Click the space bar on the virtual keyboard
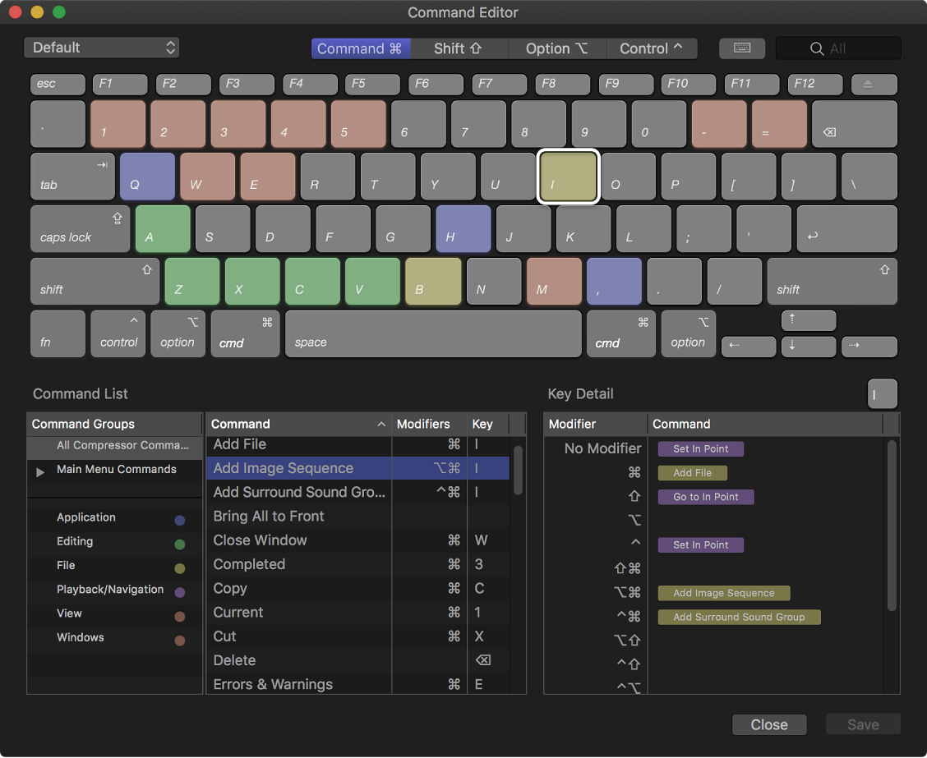Screen dimensions: 927x758 tap(433, 333)
